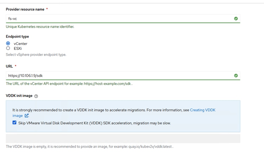Click the greyed-out VDDK image input box
264x153 pixels.
pos(123,138)
